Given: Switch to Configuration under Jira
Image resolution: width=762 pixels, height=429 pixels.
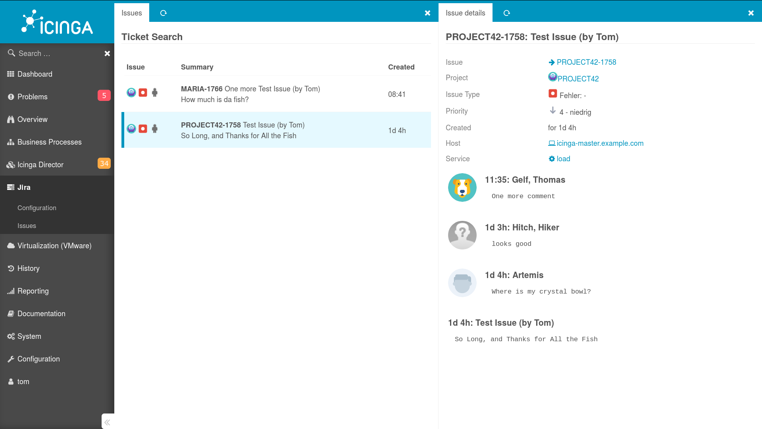Looking at the screenshot, I should tap(37, 207).
